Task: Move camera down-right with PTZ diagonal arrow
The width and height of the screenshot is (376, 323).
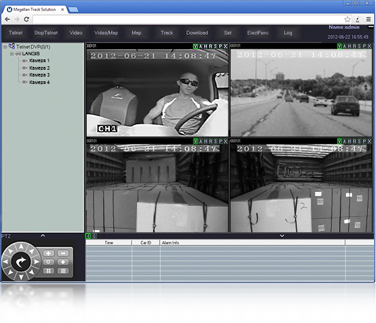Action: 31,272
